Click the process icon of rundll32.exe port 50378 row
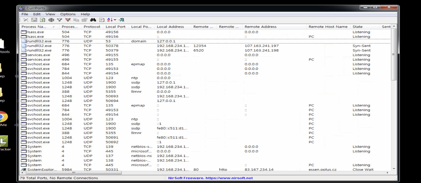 tap(24, 46)
